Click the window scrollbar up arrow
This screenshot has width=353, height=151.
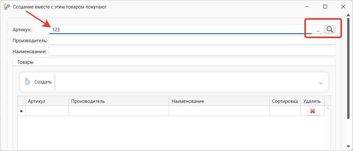click(x=348, y=15)
